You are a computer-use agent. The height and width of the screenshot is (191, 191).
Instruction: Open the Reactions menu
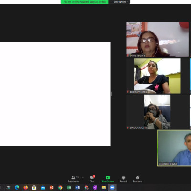tap(138, 179)
